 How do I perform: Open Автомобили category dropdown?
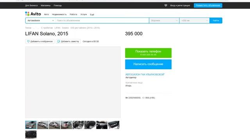tap(40, 21)
